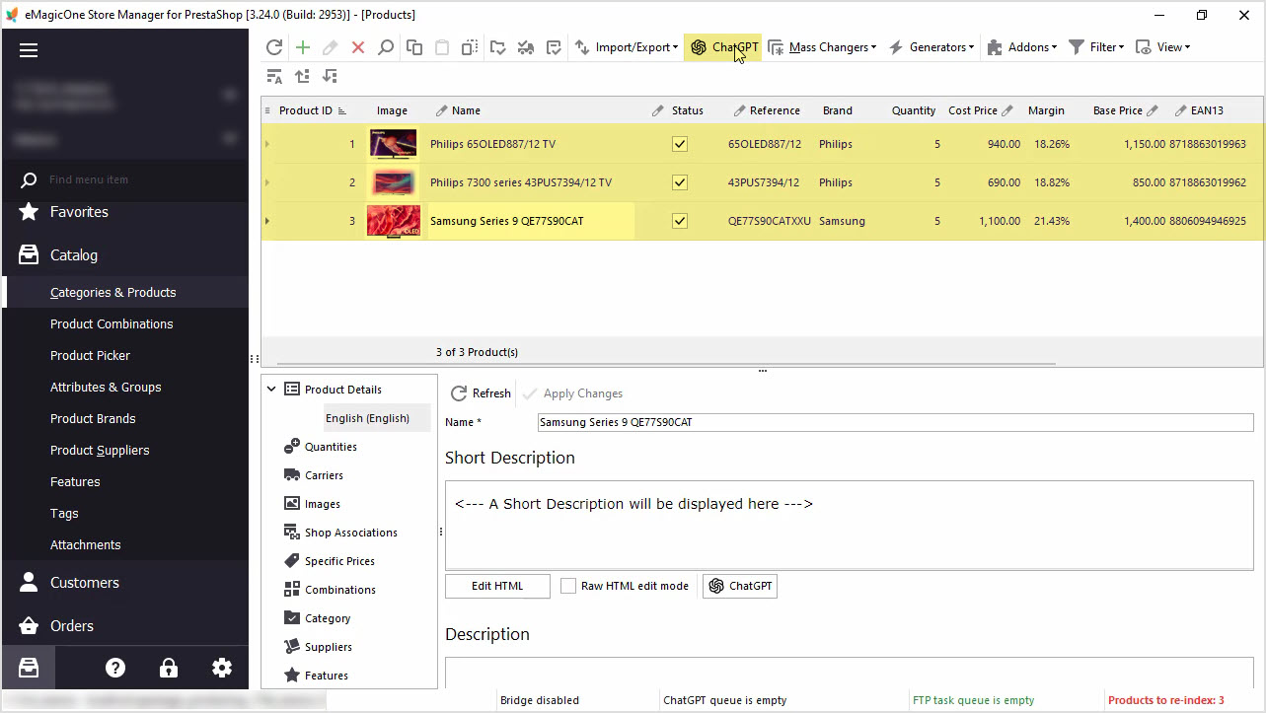Open help question mark in sidebar
1266x713 pixels.
115,668
